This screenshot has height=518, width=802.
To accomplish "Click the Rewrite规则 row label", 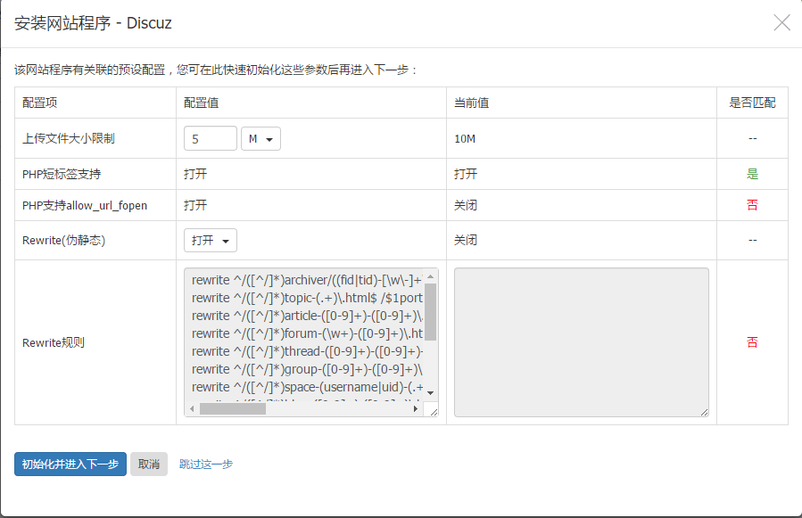I will click(x=54, y=342).
